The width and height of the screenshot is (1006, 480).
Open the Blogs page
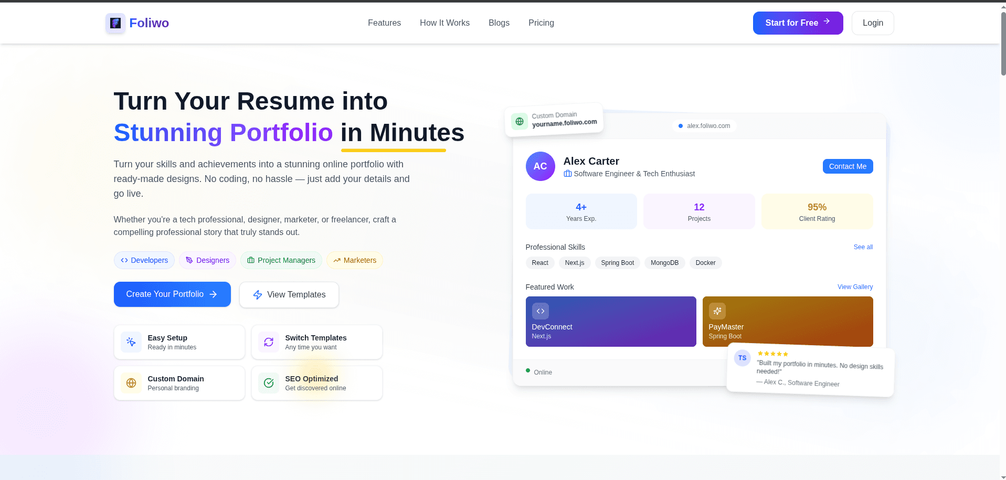(x=499, y=23)
